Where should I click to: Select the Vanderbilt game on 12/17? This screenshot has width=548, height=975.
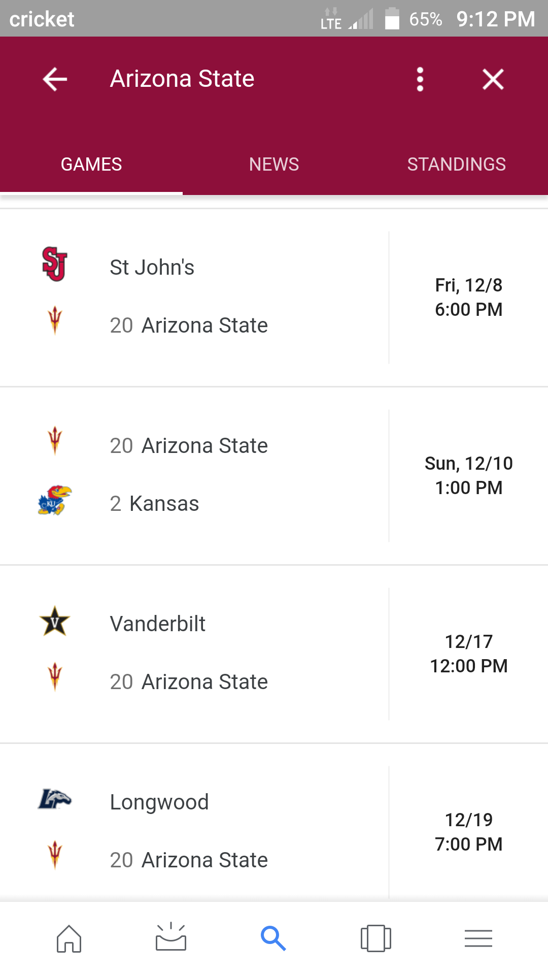point(274,654)
